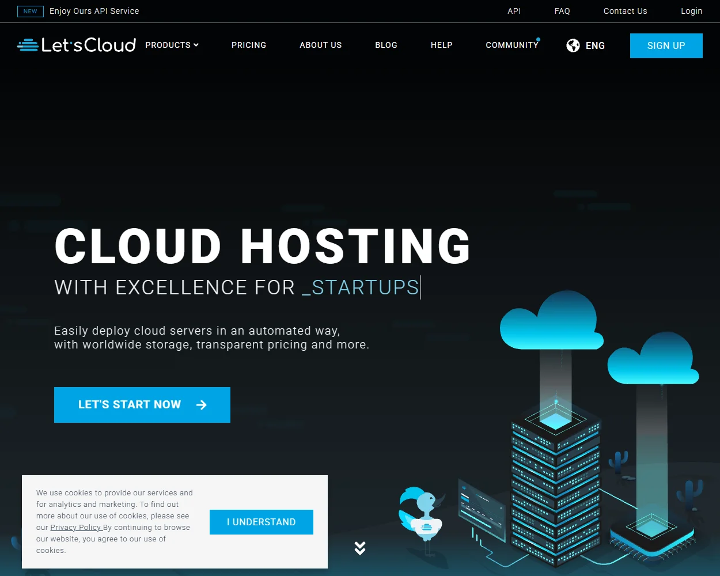Click Contact Us in the top bar
The height and width of the screenshot is (576, 720).
625,11
